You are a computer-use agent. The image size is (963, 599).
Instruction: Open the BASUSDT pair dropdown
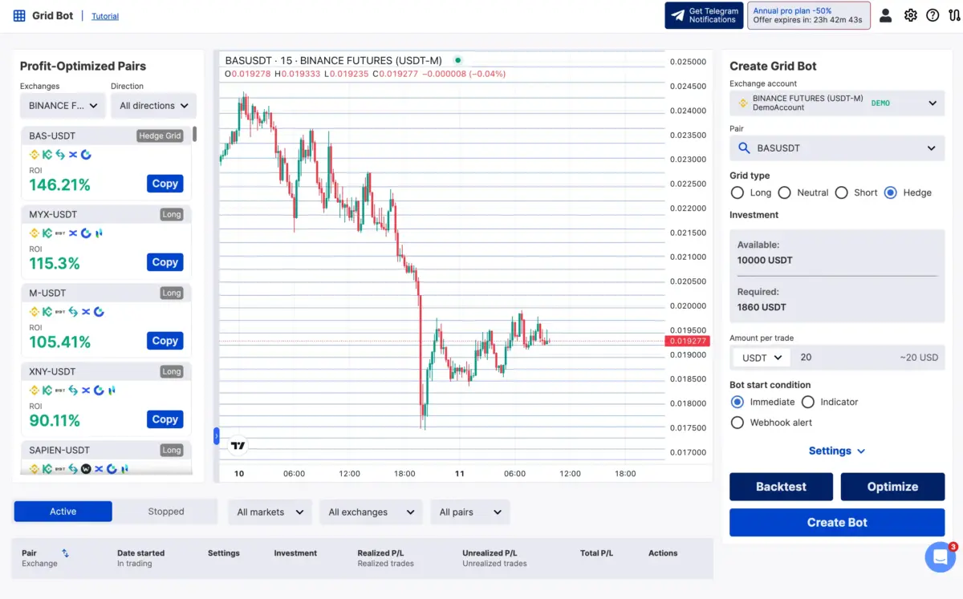[x=837, y=148]
